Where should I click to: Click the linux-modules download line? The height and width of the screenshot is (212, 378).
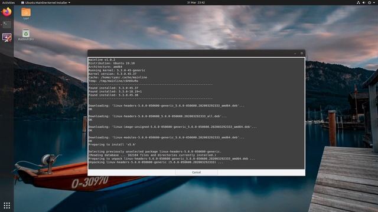(167, 137)
